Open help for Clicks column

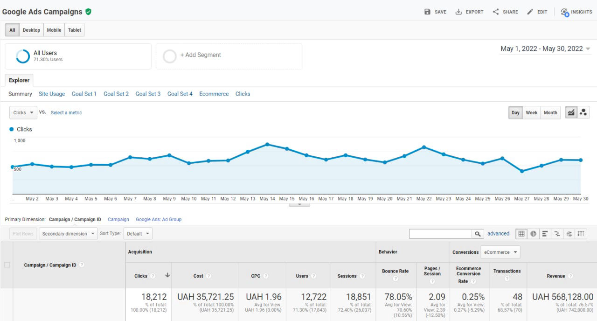tap(153, 276)
